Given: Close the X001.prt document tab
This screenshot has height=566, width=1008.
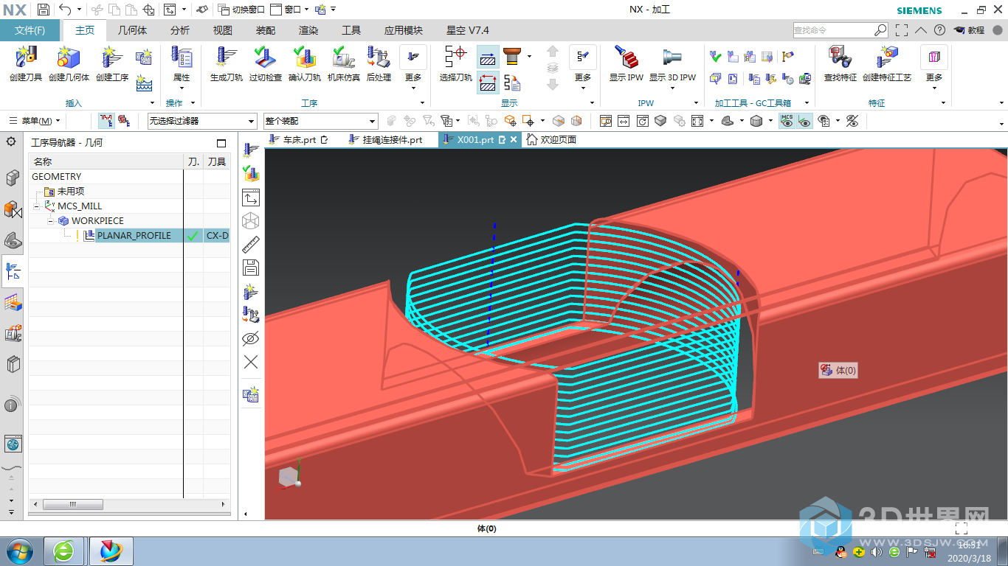Looking at the screenshot, I should 514,139.
